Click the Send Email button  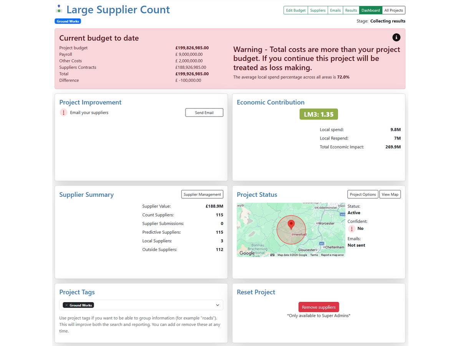point(204,113)
